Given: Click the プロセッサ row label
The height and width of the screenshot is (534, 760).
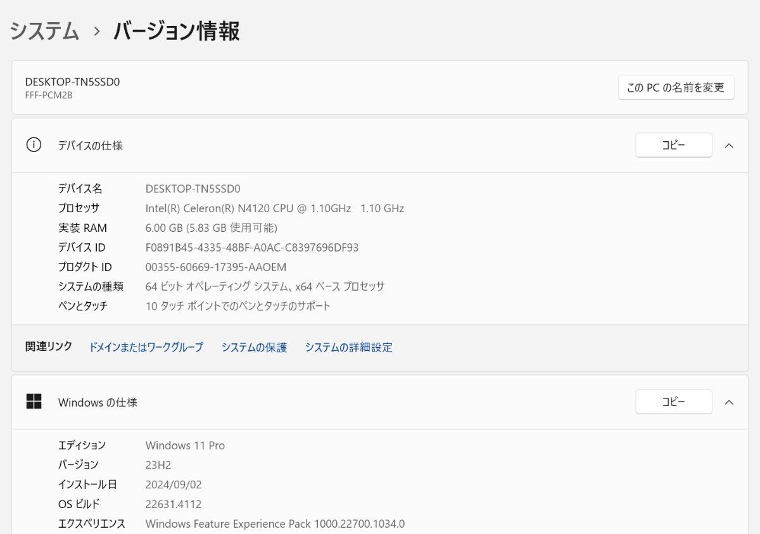Looking at the screenshot, I should 79,208.
